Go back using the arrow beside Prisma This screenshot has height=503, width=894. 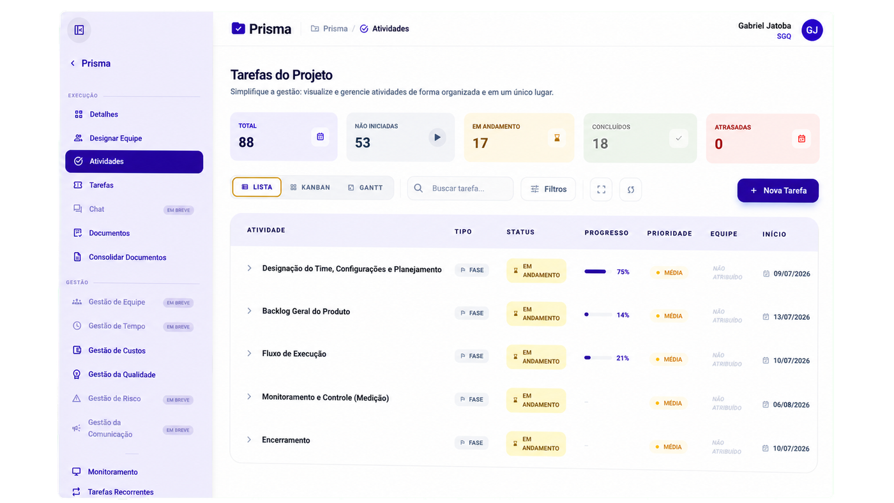(73, 63)
